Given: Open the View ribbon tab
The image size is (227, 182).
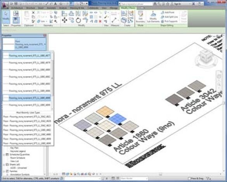Looking at the screenshot, I should point(104,8).
